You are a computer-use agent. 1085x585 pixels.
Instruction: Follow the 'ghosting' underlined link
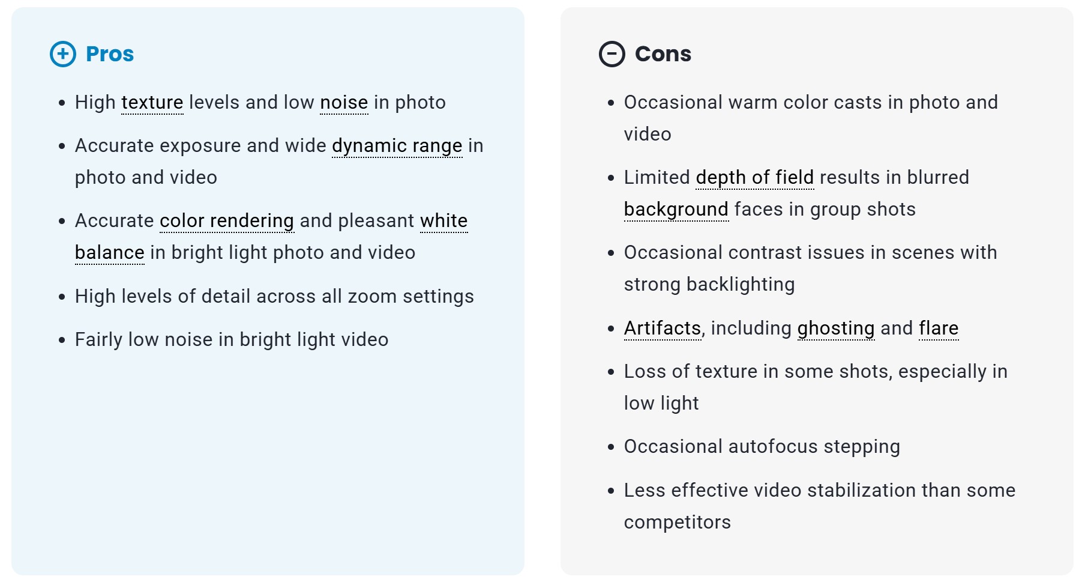tap(836, 329)
